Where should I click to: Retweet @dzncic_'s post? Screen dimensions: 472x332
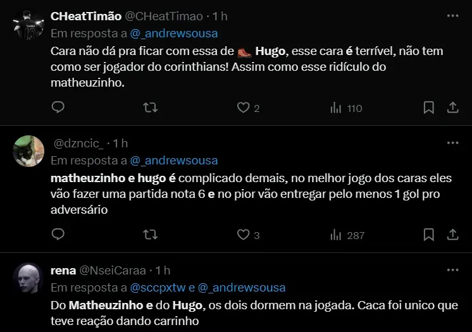point(151,235)
